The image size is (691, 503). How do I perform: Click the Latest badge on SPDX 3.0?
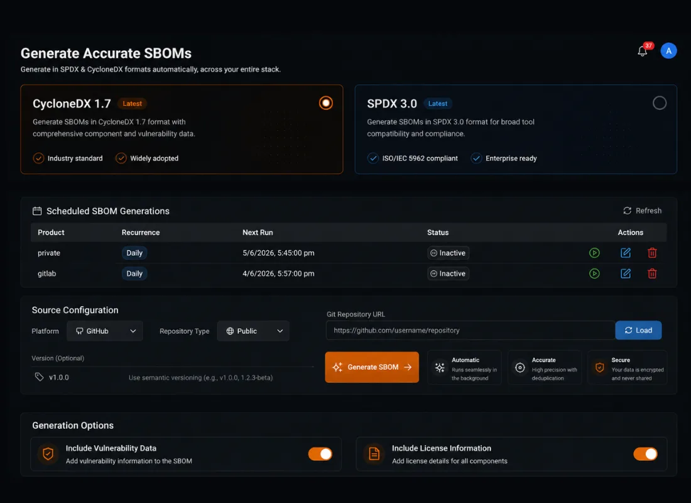[x=438, y=104]
